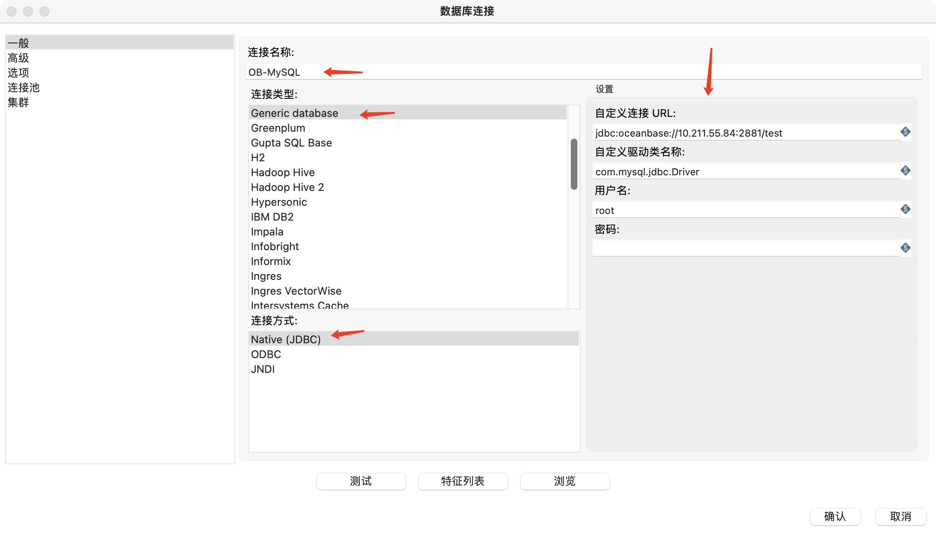Click variable icon beside the password field
936x535 pixels.
tap(905, 248)
